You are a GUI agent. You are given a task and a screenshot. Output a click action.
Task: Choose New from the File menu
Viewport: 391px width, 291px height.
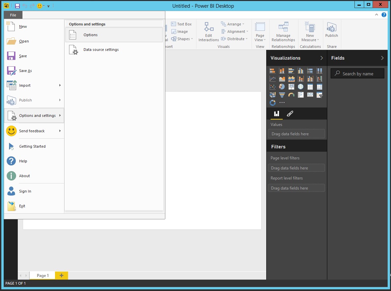pyautogui.click(x=34, y=27)
